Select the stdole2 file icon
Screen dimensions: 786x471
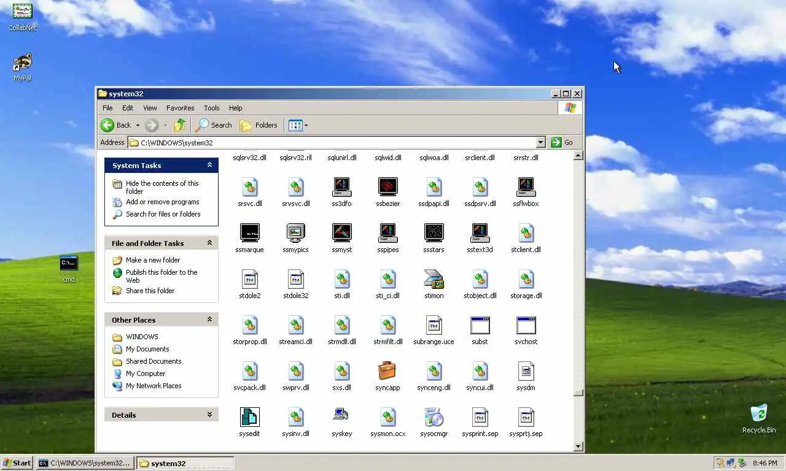(249, 279)
